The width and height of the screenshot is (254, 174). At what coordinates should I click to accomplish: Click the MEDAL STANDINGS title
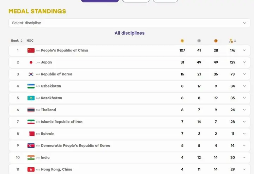(x=37, y=11)
